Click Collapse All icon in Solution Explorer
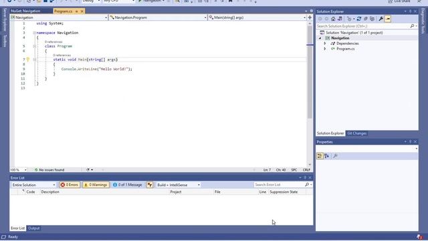The width and height of the screenshot is (428, 241). coord(366,19)
